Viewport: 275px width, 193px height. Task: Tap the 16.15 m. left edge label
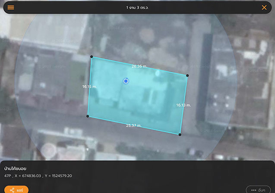point(89,87)
